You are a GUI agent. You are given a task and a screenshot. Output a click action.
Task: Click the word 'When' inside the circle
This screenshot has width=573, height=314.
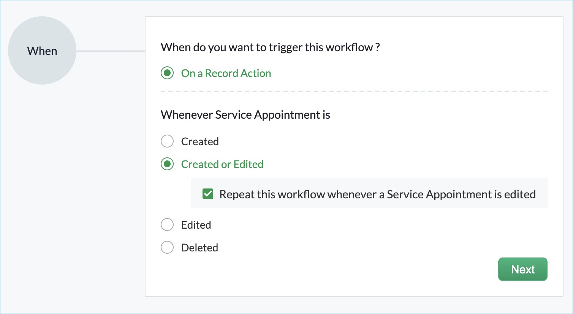pyautogui.click(x=42, y=51)
